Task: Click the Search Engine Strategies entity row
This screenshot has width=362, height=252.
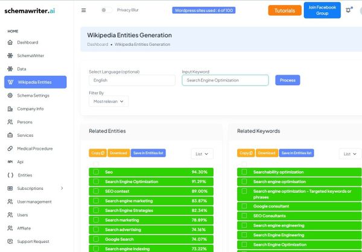Action: click(151, 210)
